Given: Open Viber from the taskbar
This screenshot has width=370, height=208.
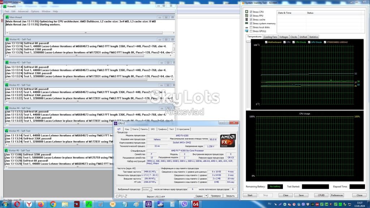Looking at the screenshot, I should click(x=184, y=204).
